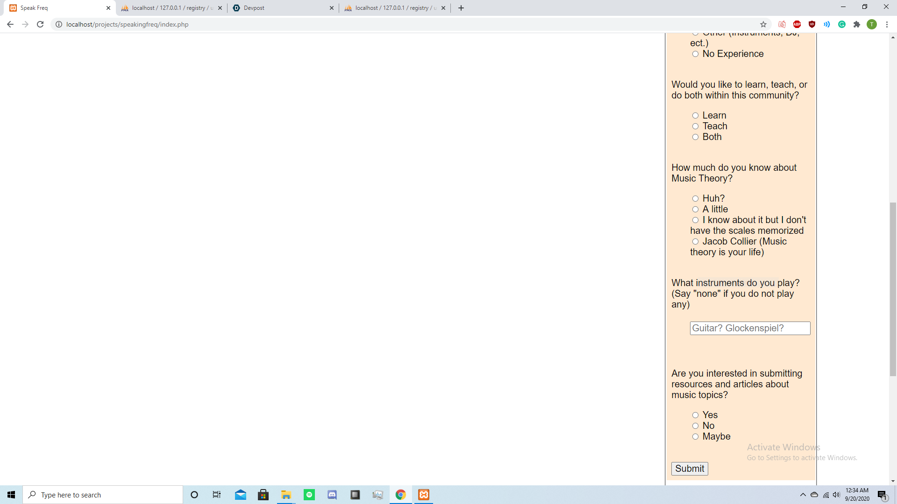The image size is (897, 504).
Task: Pick "Maybe" for submitting resources
Action: pos(695,437)
